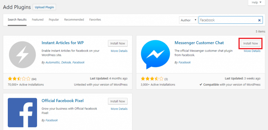Click 'Last Updated: 4 months ago' text
Viewport: 268px width, 130px height.
point(109,78)
